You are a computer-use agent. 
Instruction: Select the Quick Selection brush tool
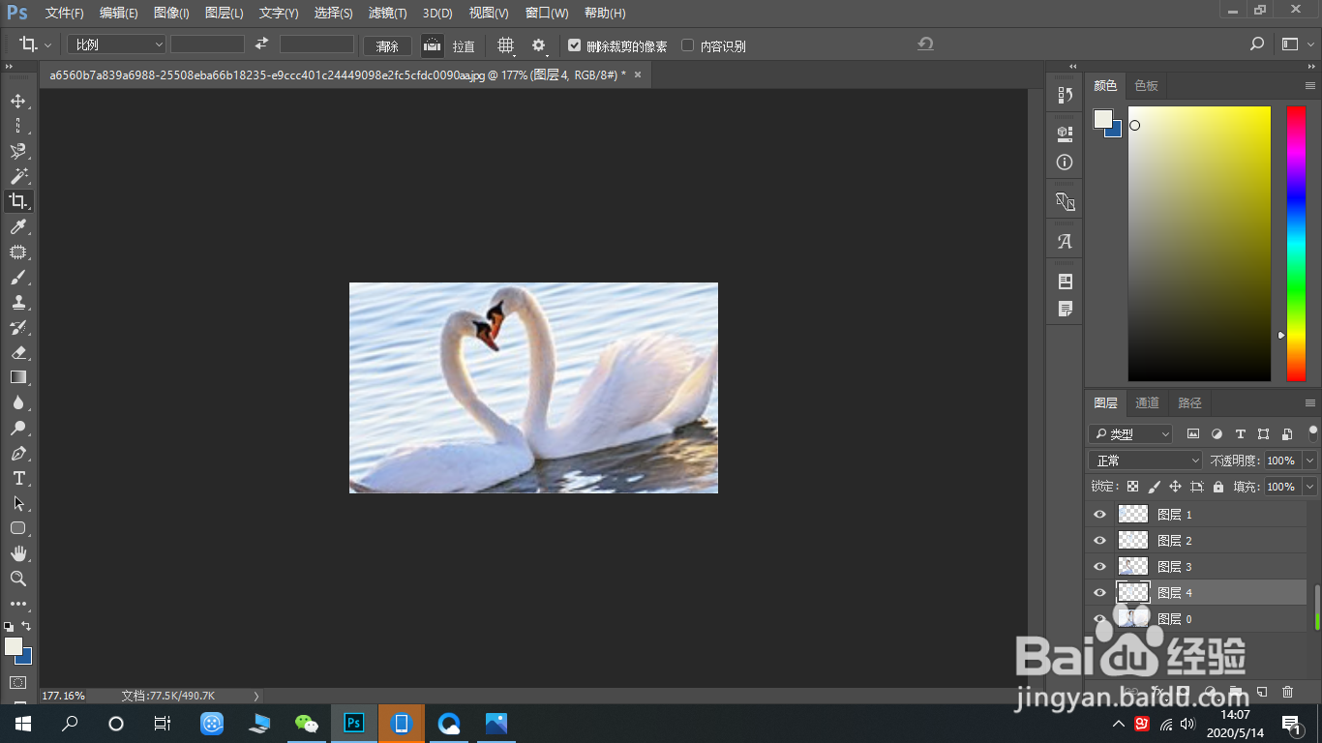pos(17,151)
